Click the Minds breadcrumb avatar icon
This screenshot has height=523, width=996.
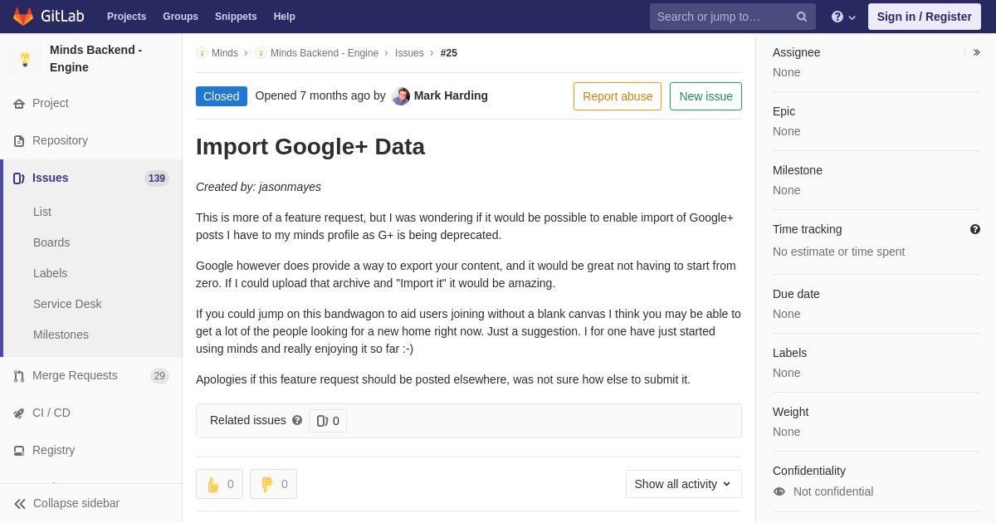click(x=202, y=53)
